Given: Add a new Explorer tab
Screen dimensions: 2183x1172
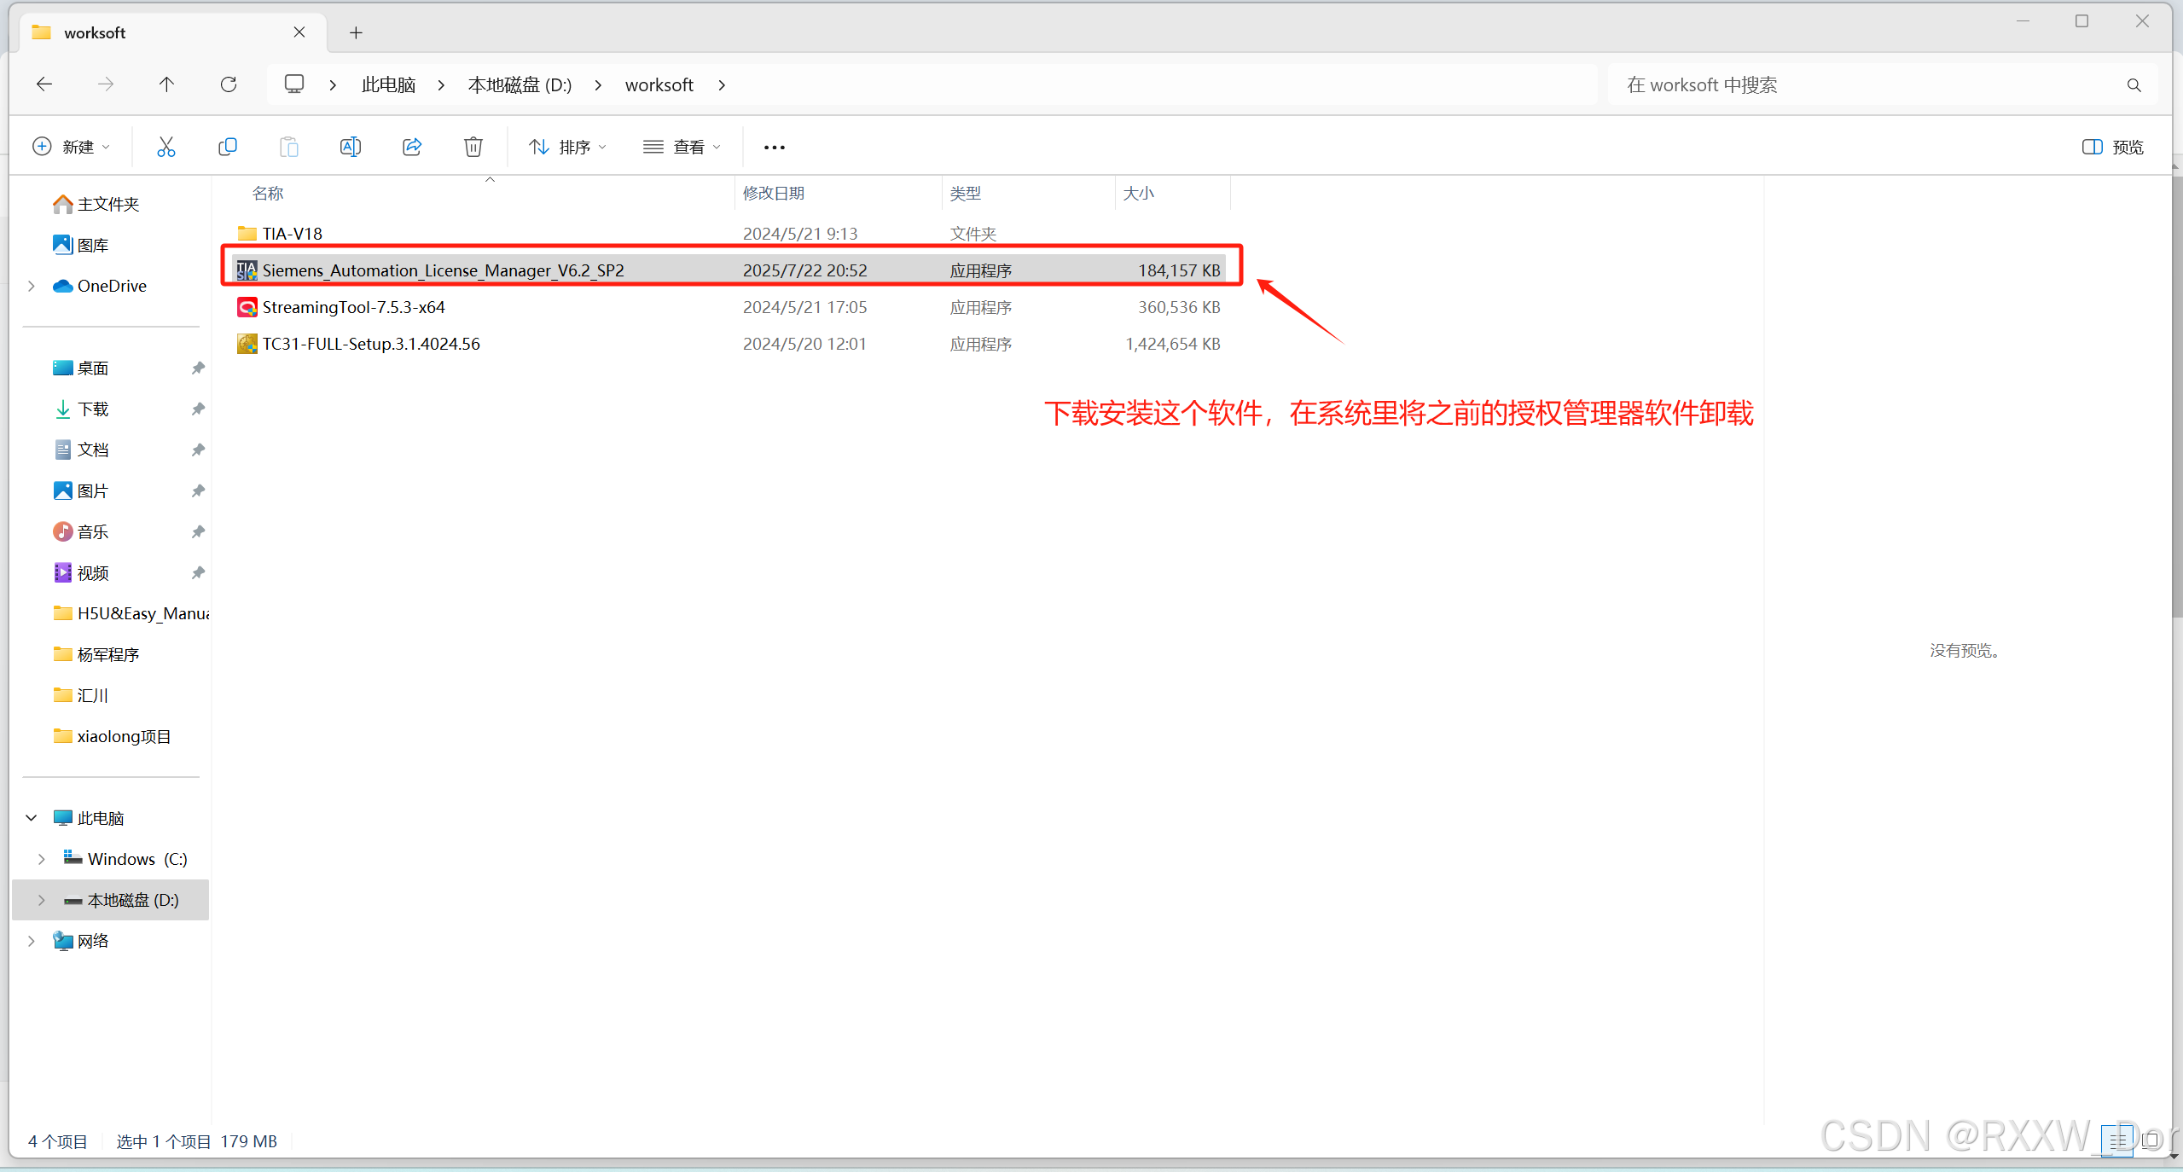Looking at the screenshot, I should (356, 32).
